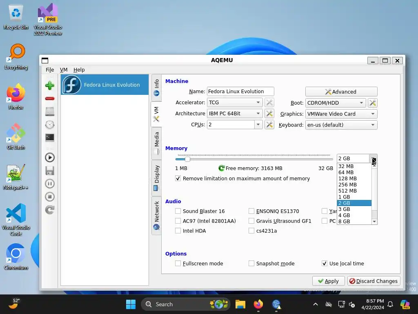Open Boot CDROM/HDD dropdown
Viewport: 418px width, 314px height.
(x=336, y=103)
